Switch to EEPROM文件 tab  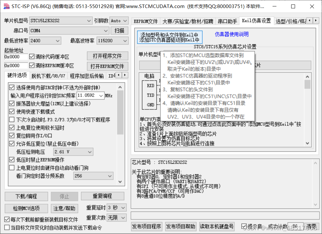coord(146,22)
